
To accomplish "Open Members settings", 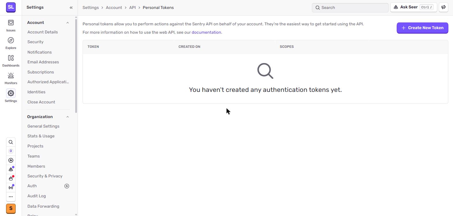I will click(x=36, y=166).
